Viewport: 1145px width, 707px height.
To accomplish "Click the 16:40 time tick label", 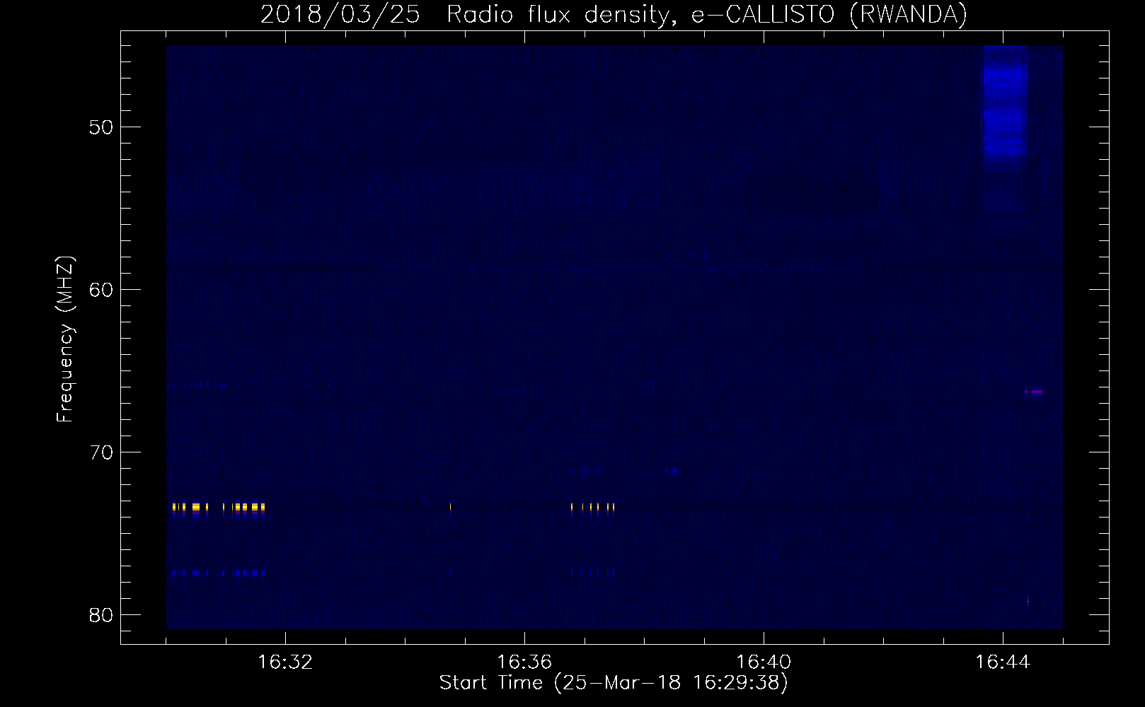I will [764, 662].
